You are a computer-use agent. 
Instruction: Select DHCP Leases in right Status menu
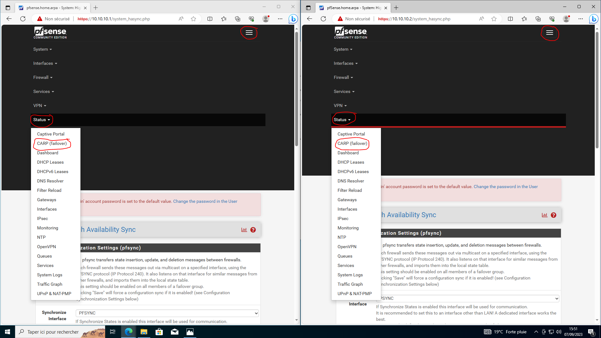pos(351,162)
